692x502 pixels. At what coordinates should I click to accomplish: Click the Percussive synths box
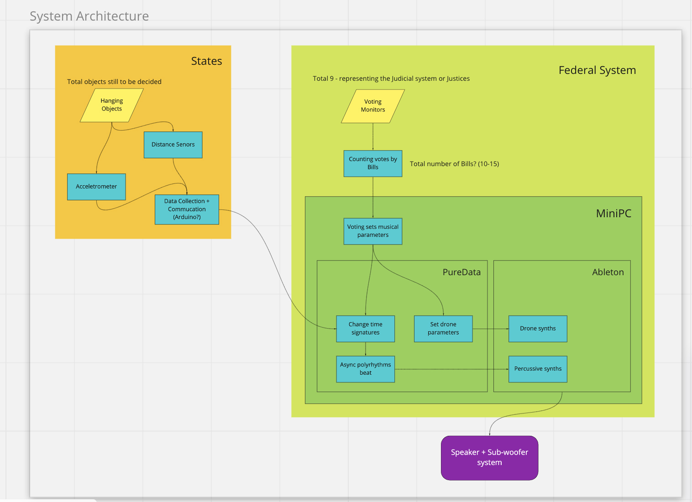[538, 369]
